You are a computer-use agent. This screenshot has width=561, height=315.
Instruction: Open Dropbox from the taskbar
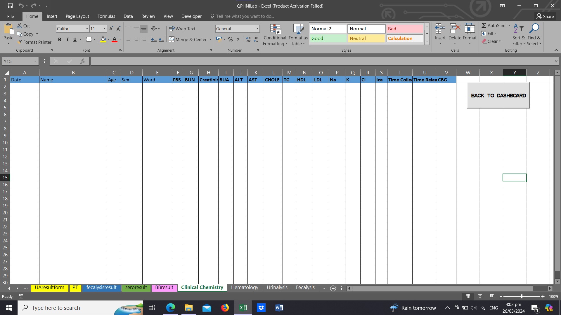click(261, 308)
